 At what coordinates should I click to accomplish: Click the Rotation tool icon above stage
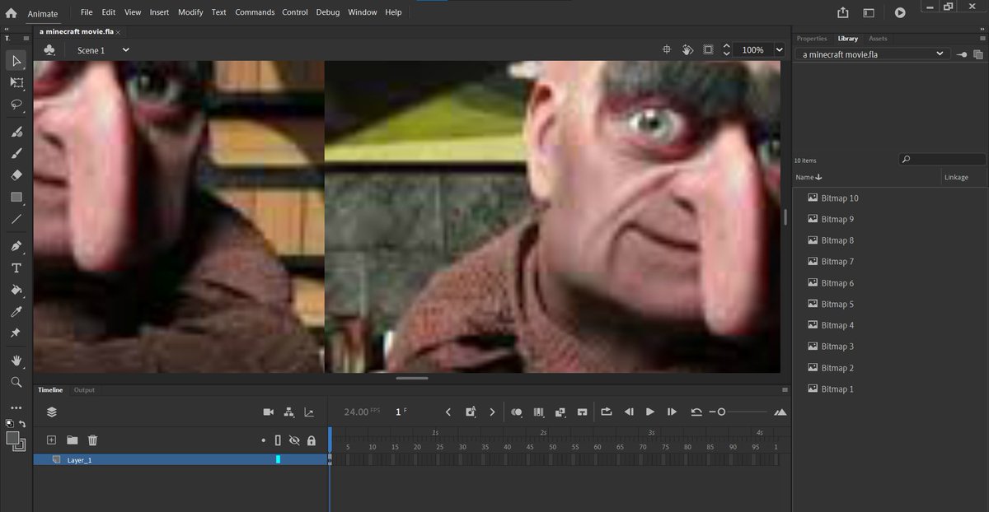[688, 50]
